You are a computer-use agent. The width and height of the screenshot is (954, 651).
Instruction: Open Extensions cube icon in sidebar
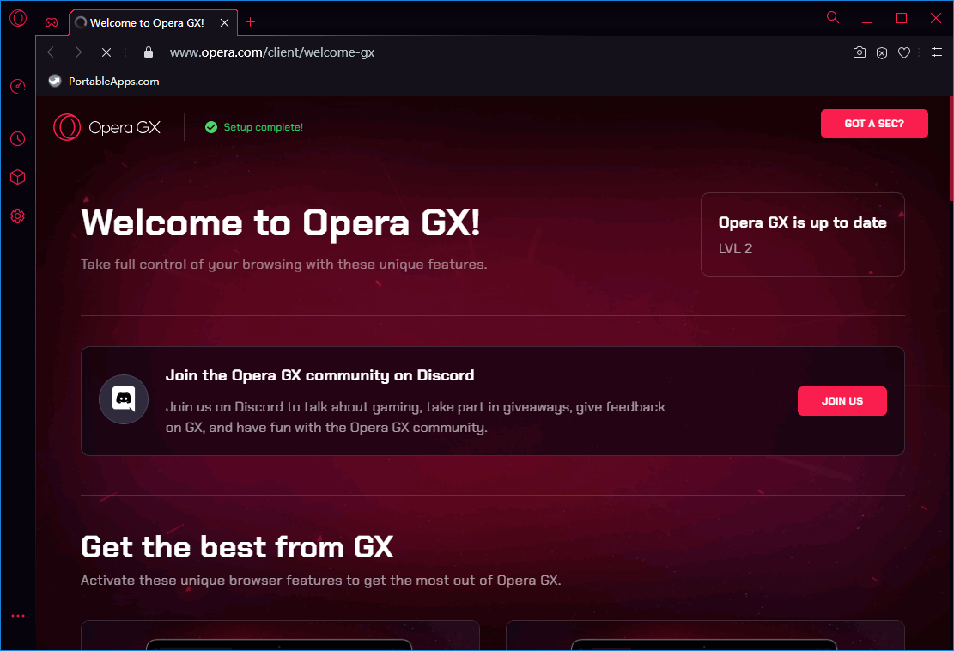click(x=18, y=177)
